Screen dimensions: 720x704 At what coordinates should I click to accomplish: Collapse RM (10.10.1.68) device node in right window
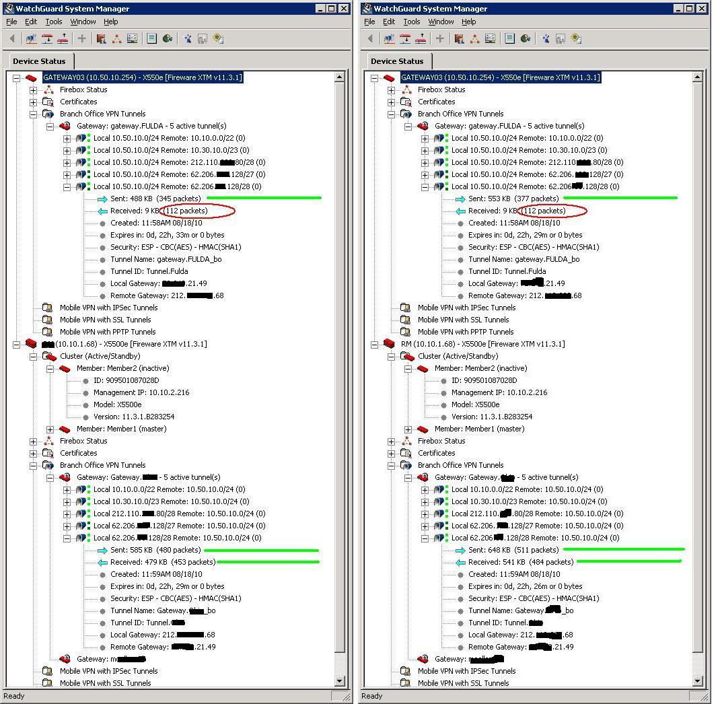point(375,345)
